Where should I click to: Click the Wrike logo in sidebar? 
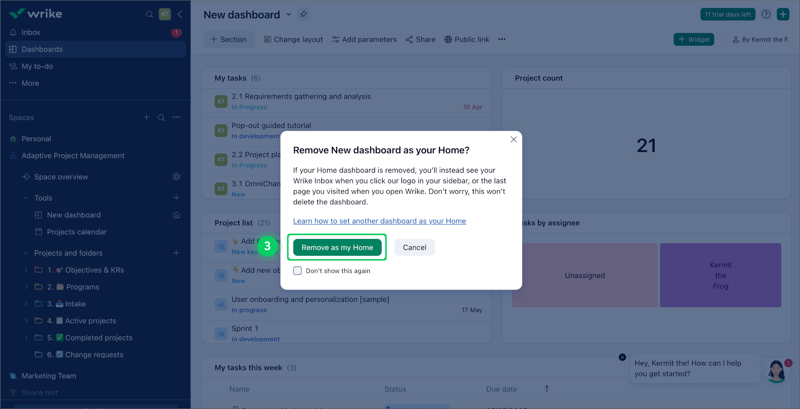click(36, 13)
